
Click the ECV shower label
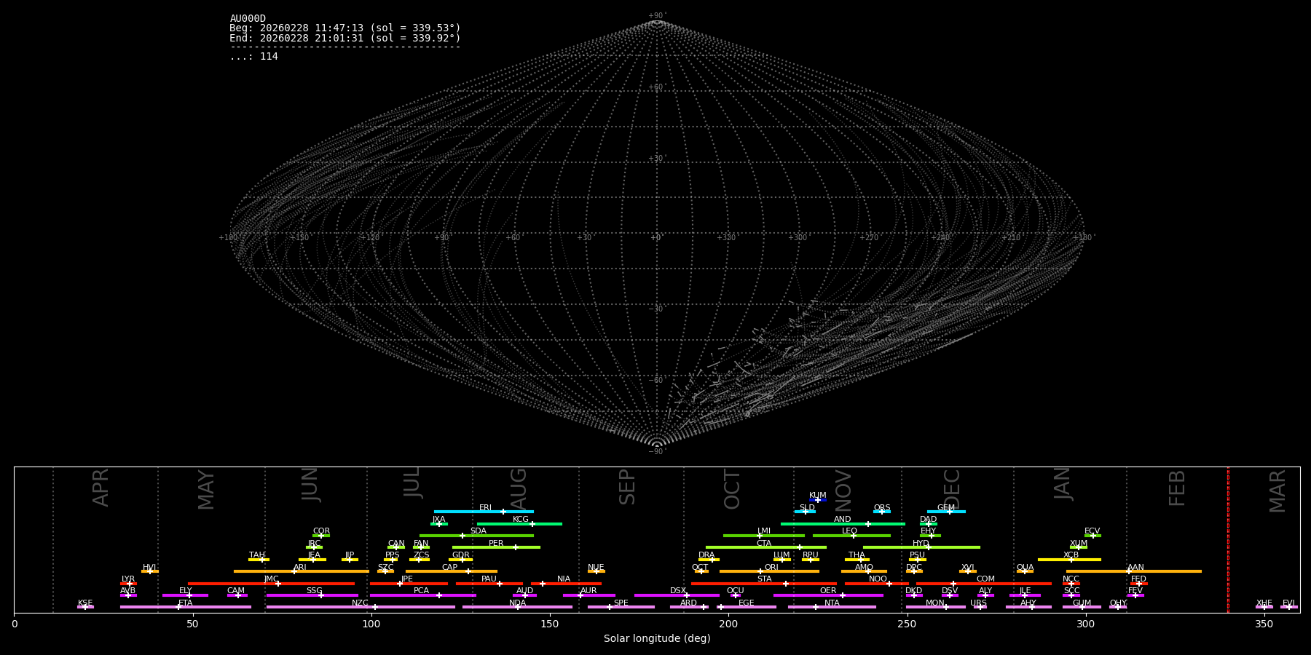click(1092, 531)
